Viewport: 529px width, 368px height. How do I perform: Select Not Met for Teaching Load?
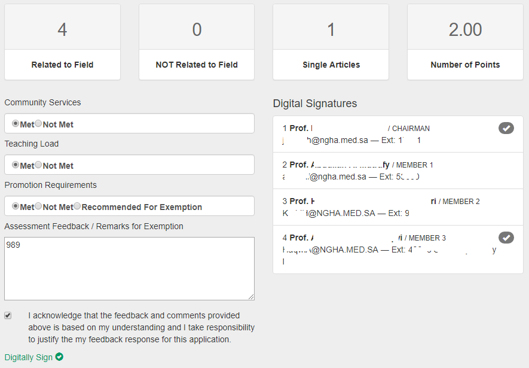coord(38,165)
